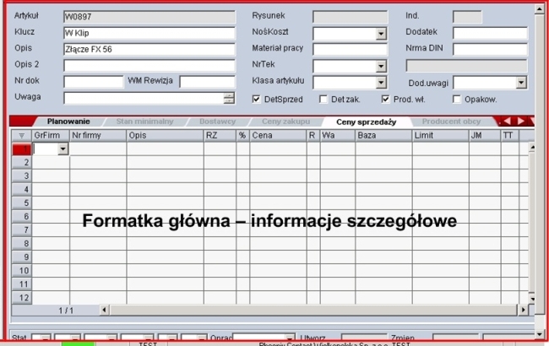Image resolution: width=549 pixels, height=346 pixels.
Task: Open the Stan minimalny tab
Action: pos(144,122)
